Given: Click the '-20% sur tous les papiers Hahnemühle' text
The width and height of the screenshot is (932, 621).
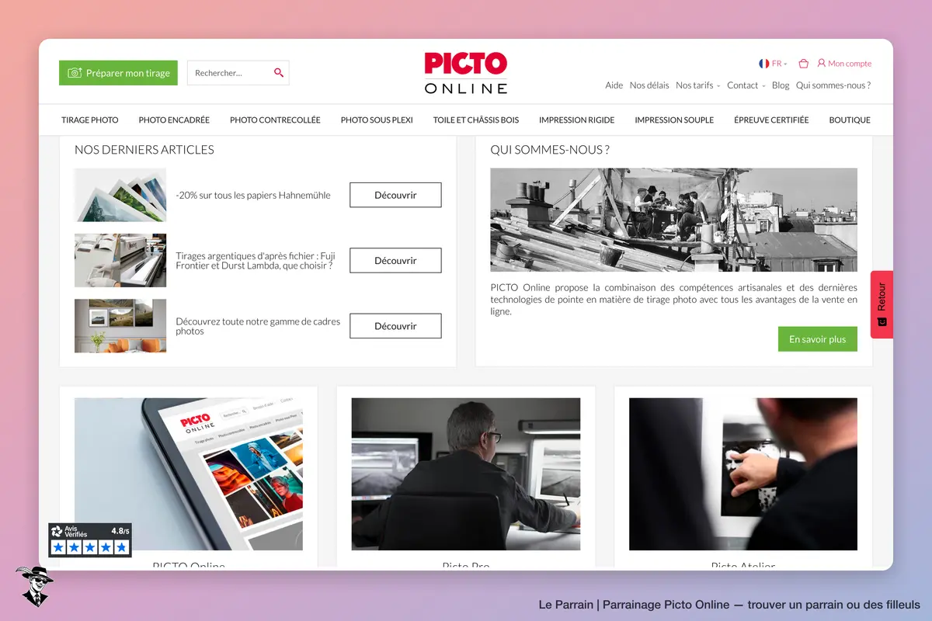Looking at the screenshot, I should (253, 196).
